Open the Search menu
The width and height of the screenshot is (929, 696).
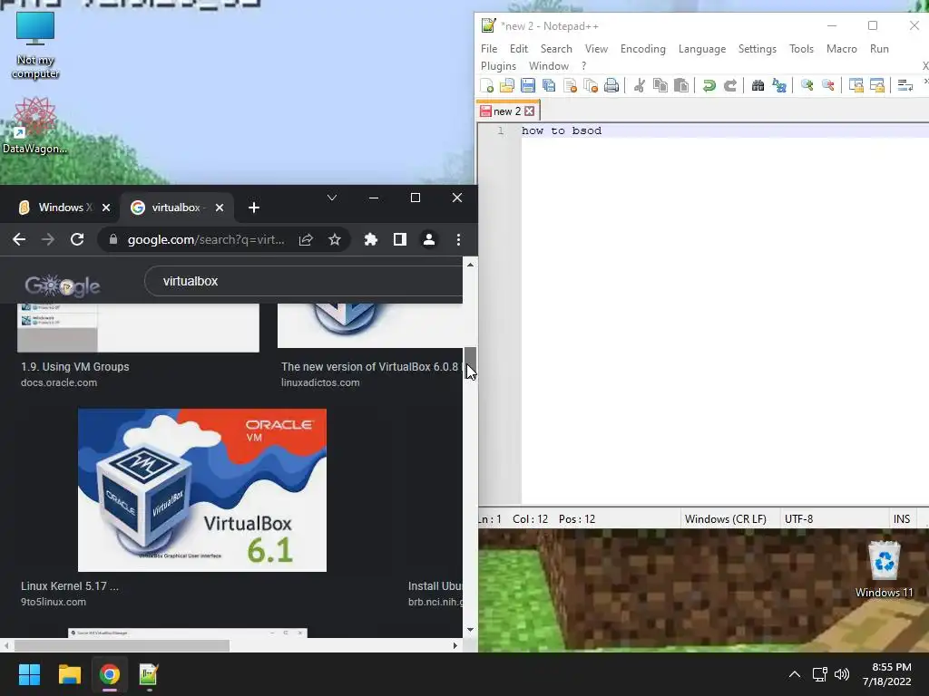(556, 49)
